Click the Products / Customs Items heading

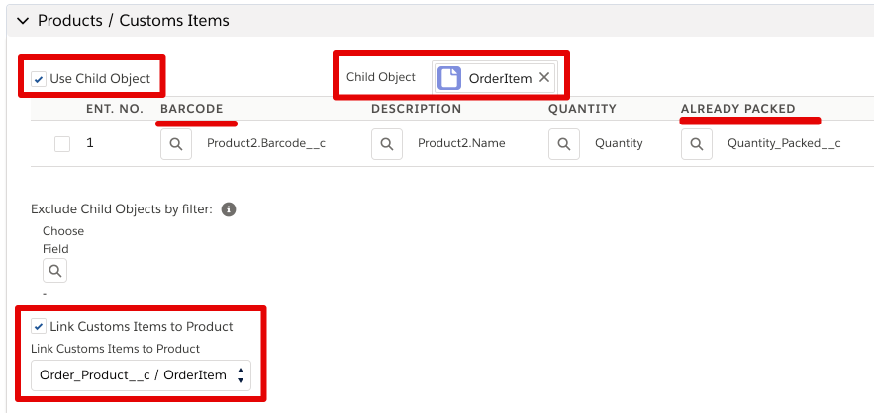[x=134, y=21]
